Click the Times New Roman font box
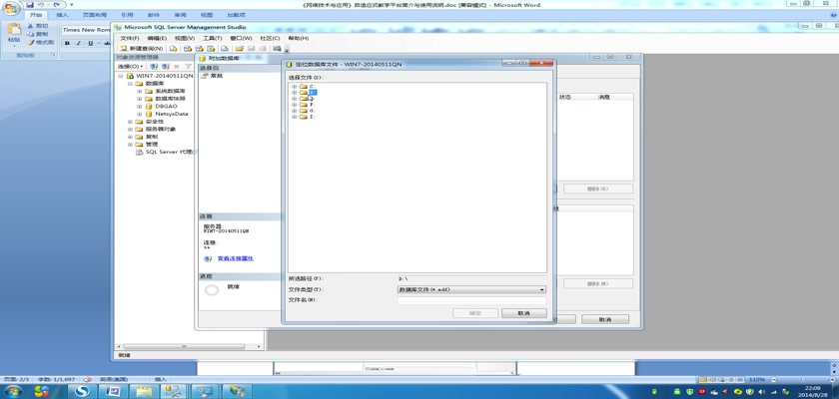Screen dimensions: 839x399 point(86,30)
